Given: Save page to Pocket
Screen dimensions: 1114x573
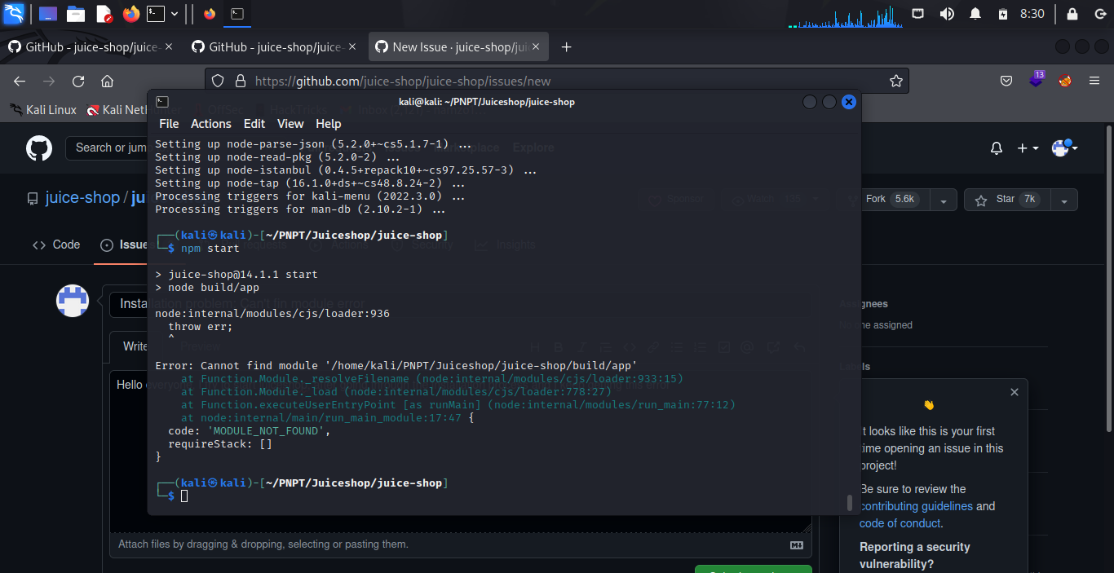Looking at the screenshot, I should point(1007,81).
